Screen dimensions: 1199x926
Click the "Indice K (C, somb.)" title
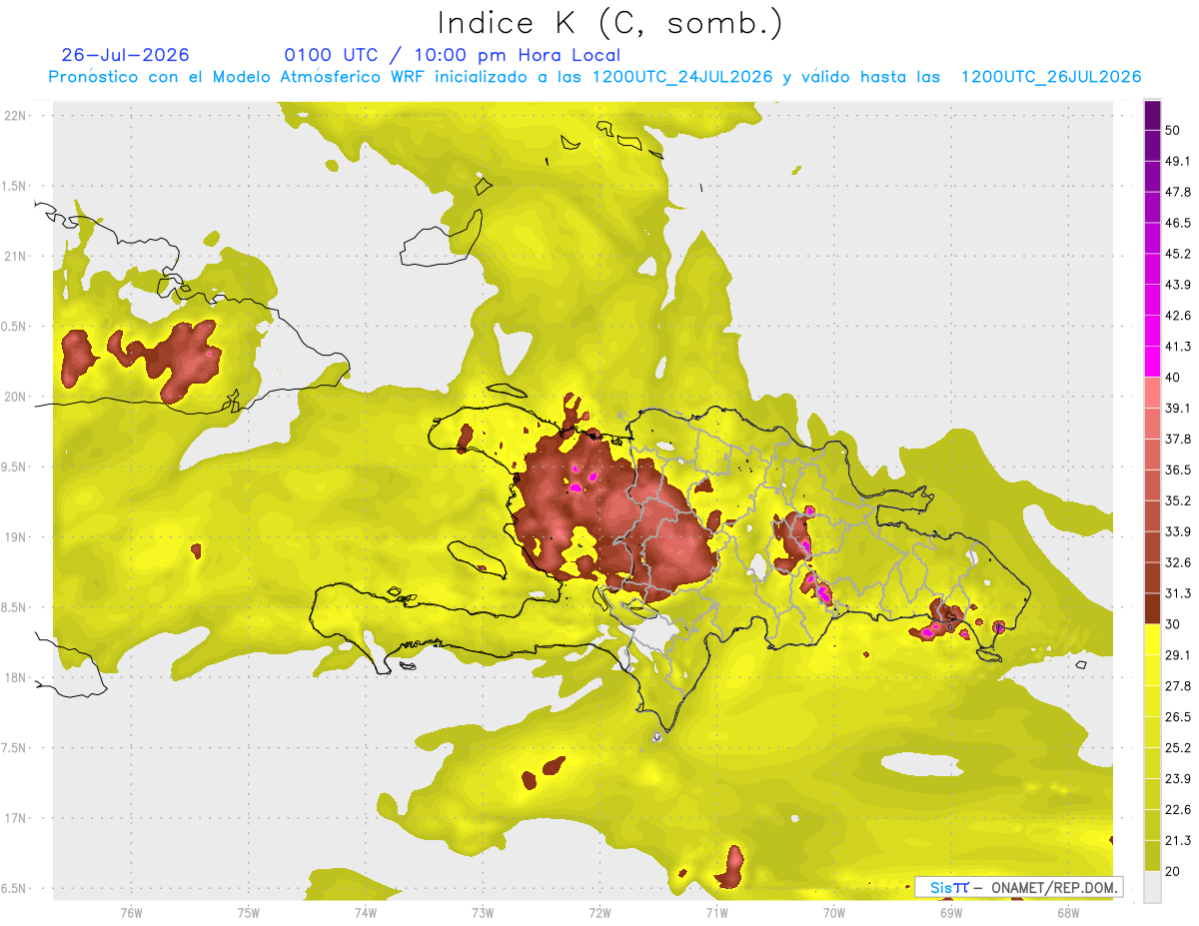pos(610,23)
